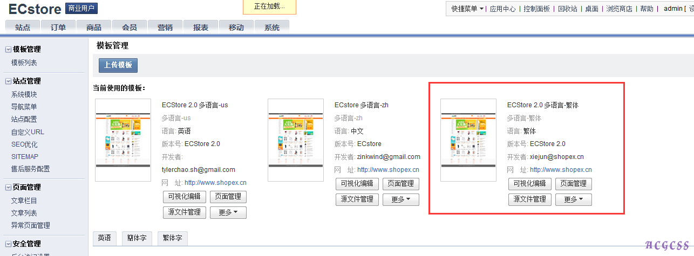
Task: Open 更多 dropdown for 多语言-繁体 template
Action: tap(574, 199)
